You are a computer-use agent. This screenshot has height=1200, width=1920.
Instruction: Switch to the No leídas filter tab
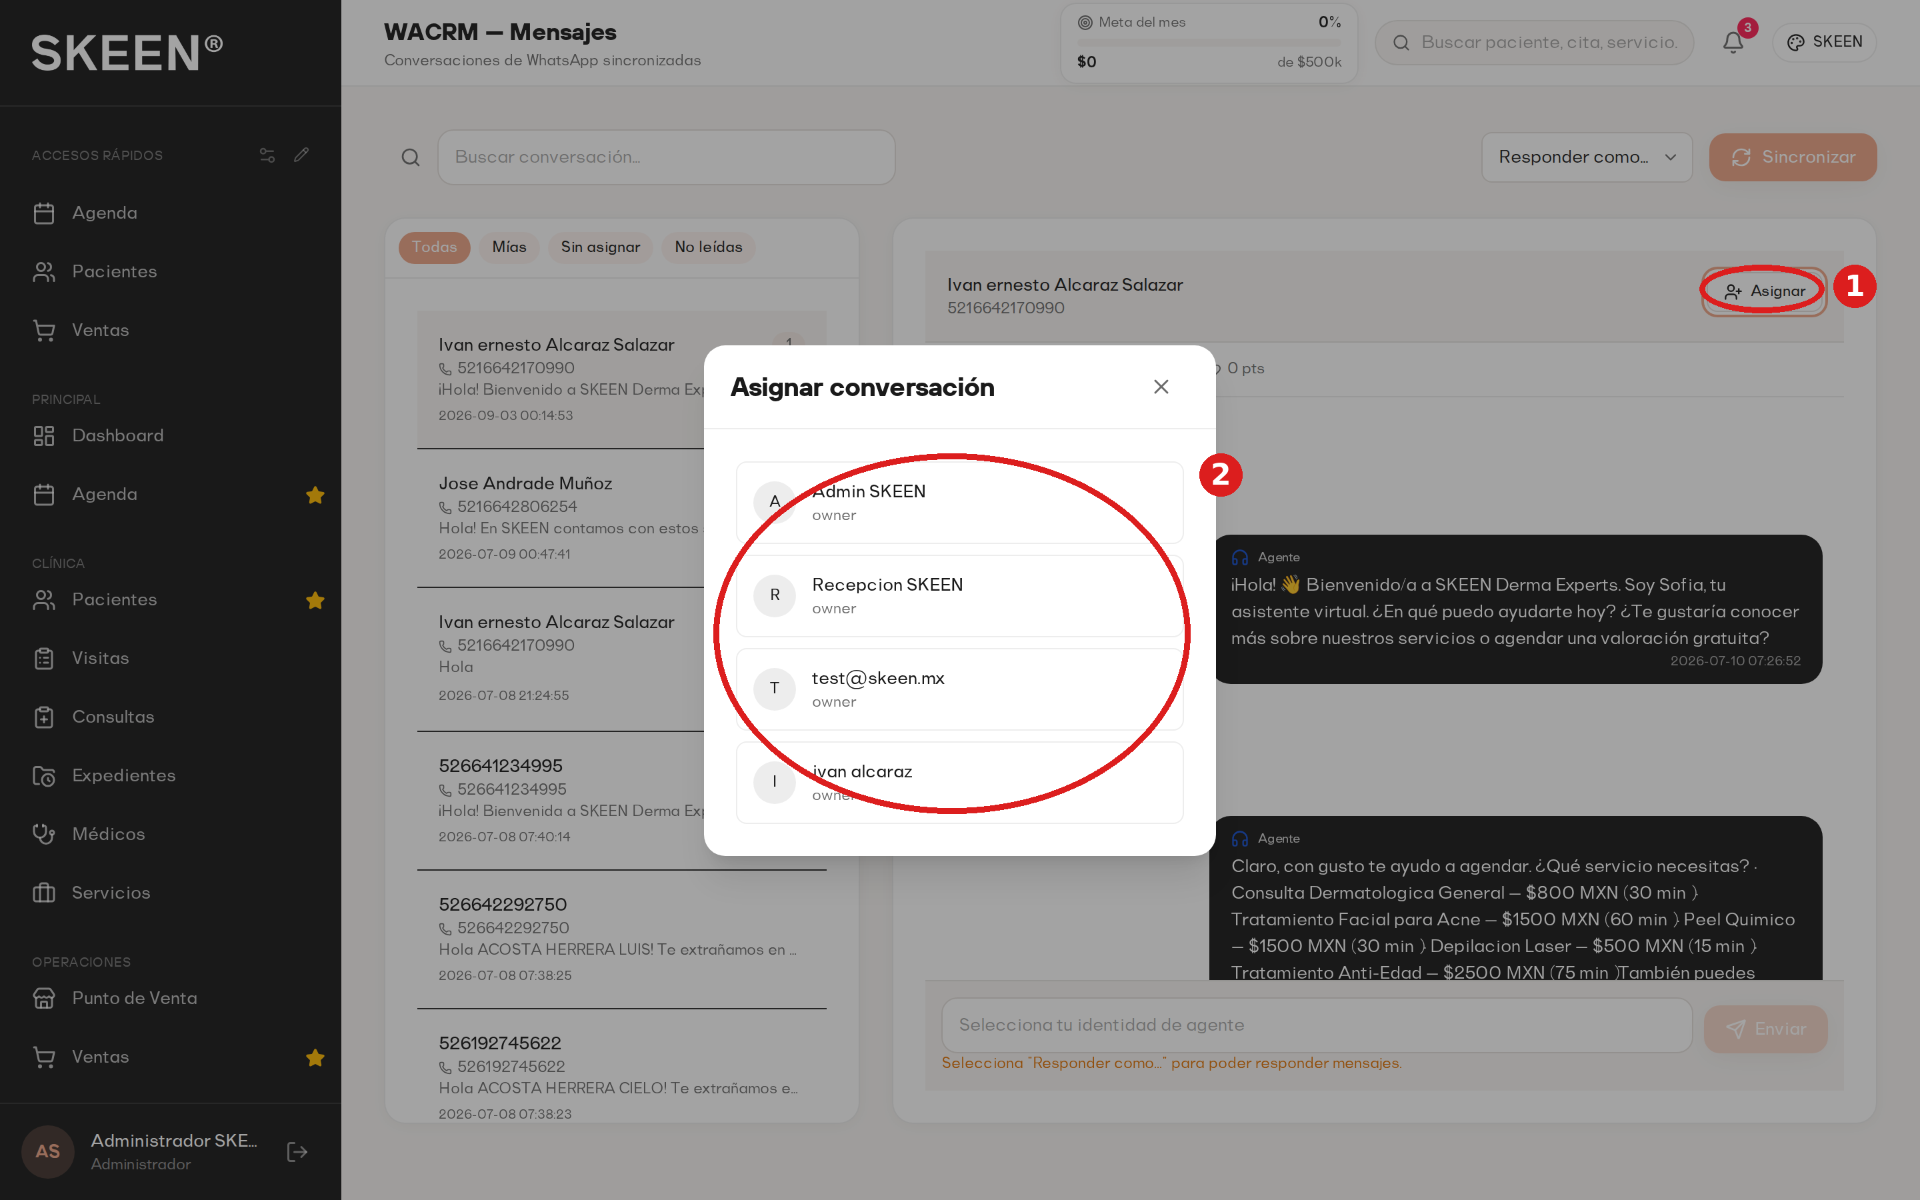pyautogui.click(x=709, y=247)
